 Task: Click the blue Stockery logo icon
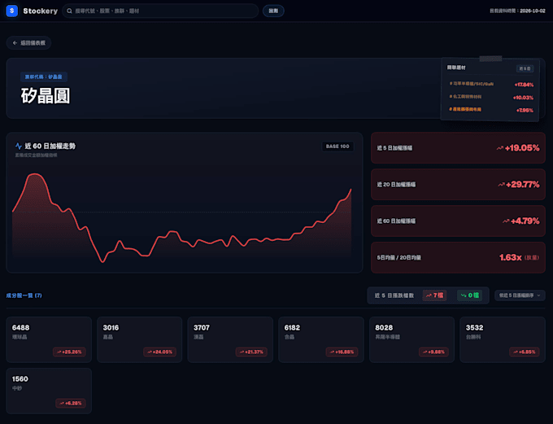click(12, 11)
